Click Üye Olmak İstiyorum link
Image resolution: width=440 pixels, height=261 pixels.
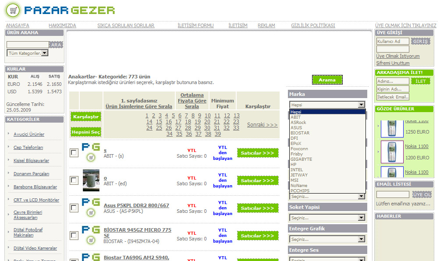click(398, 56)
